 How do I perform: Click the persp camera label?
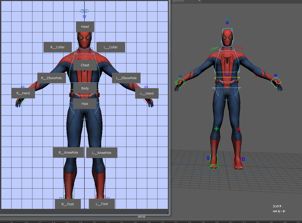(142, 217)
